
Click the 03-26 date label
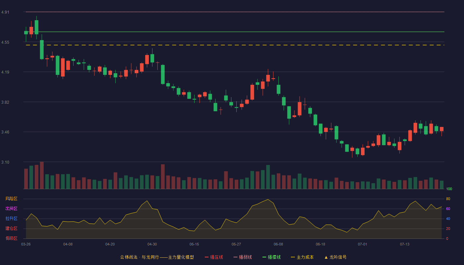26,244
